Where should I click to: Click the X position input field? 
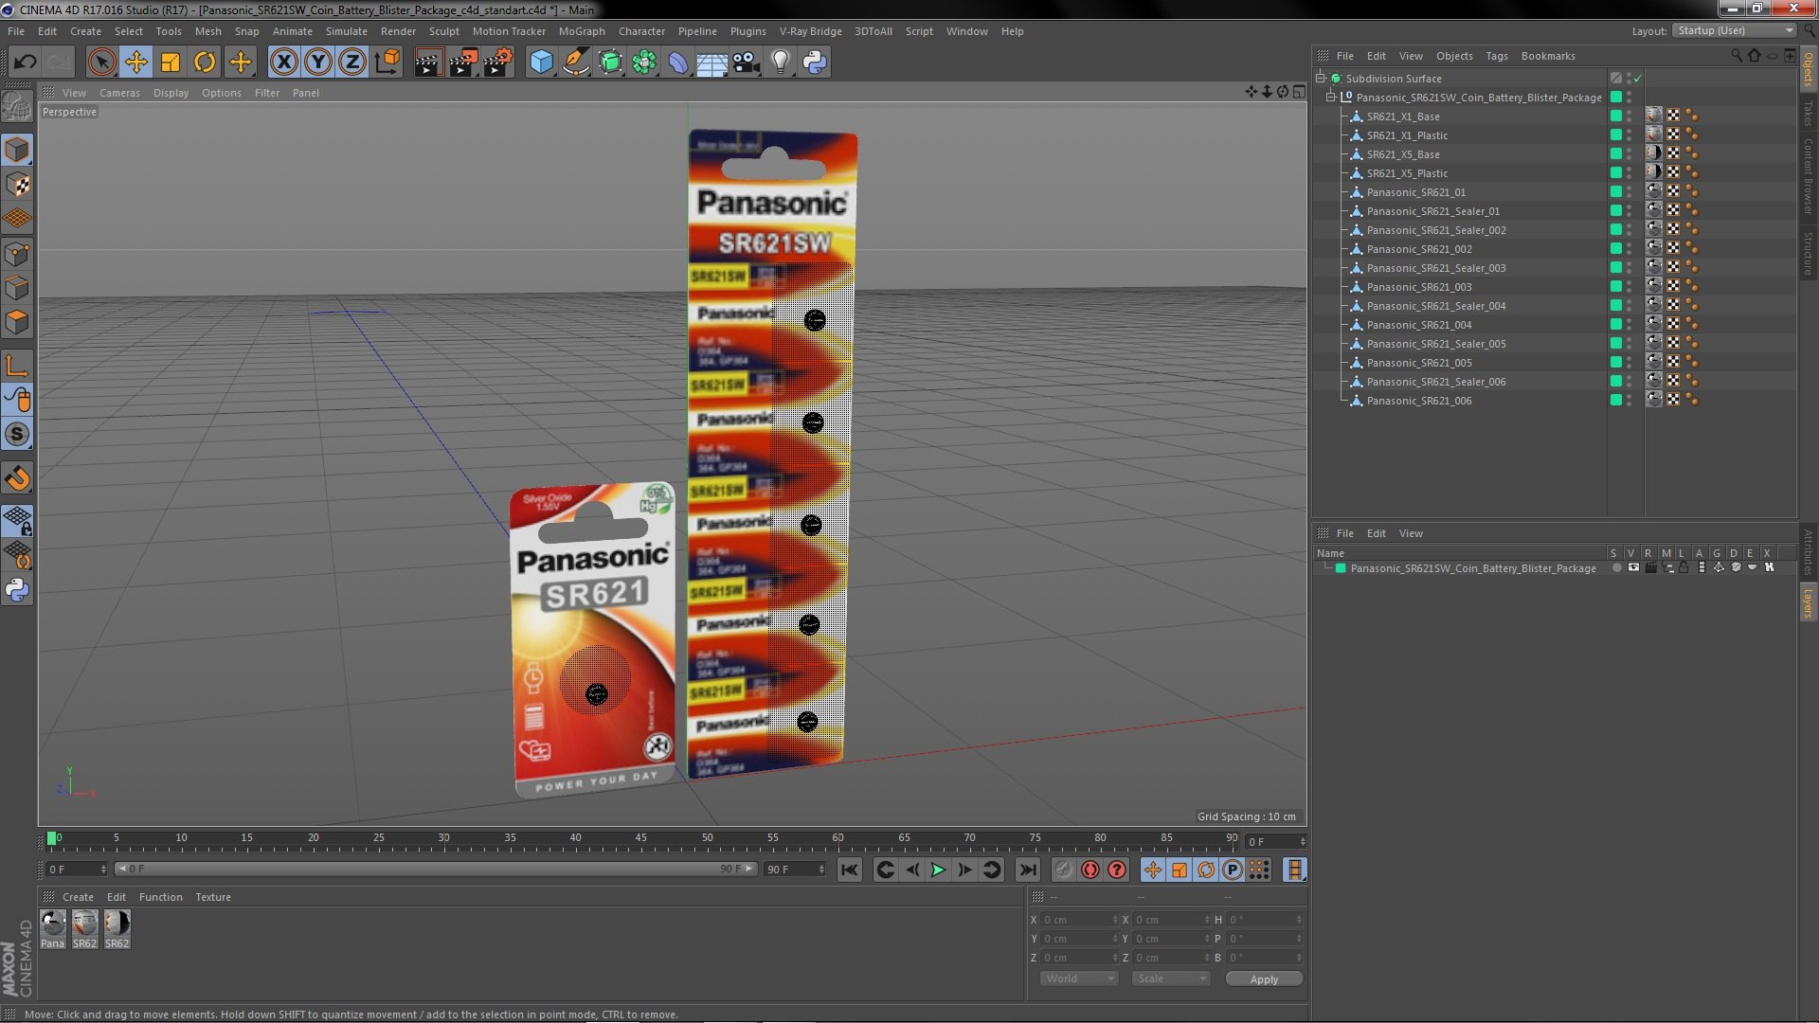1079,920
